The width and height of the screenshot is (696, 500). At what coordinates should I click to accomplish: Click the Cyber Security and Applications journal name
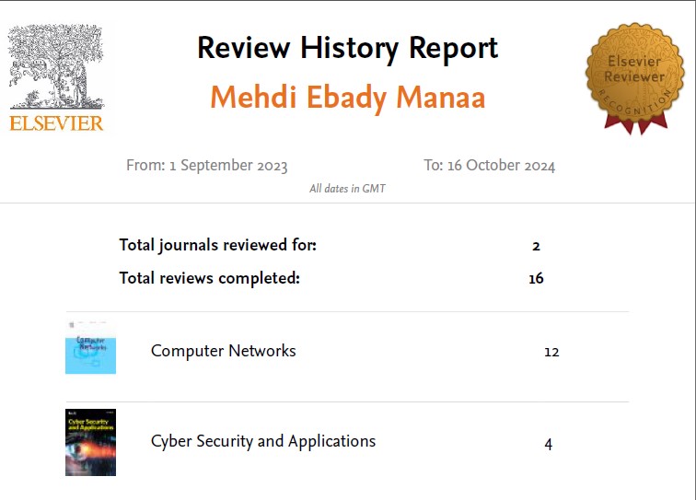(x=263, y=441)
